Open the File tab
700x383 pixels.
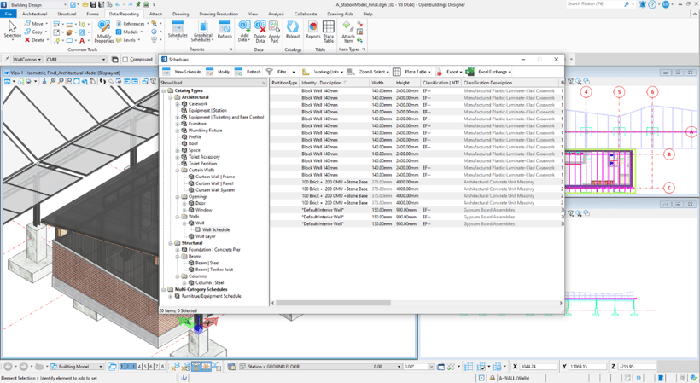[8, 14]
